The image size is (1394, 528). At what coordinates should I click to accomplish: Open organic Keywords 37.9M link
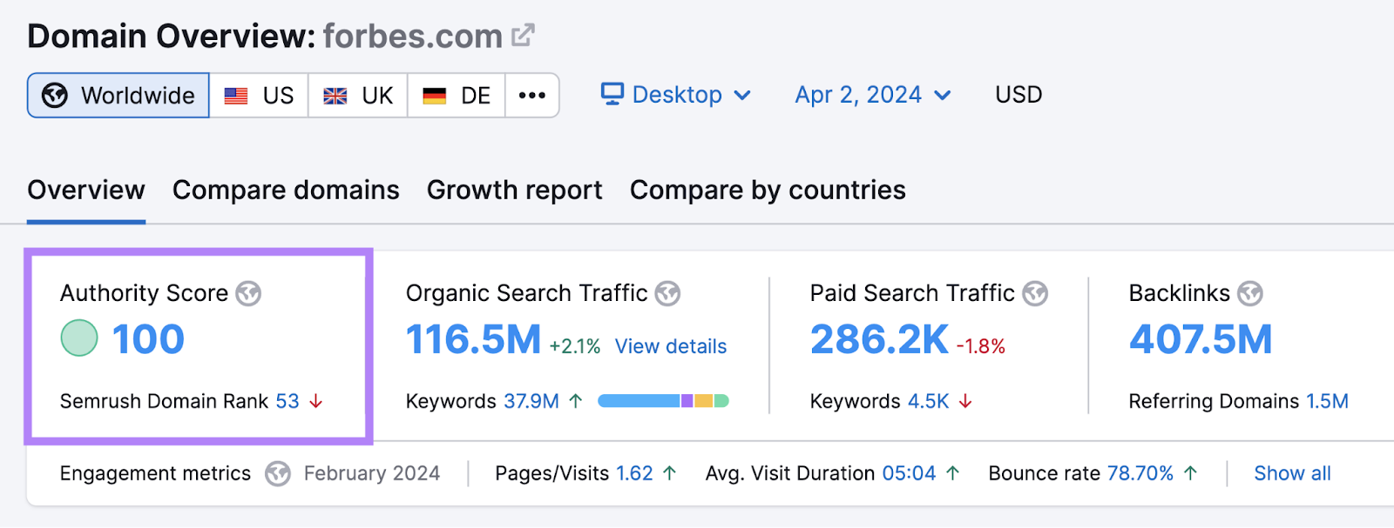[x=531, y=401]
